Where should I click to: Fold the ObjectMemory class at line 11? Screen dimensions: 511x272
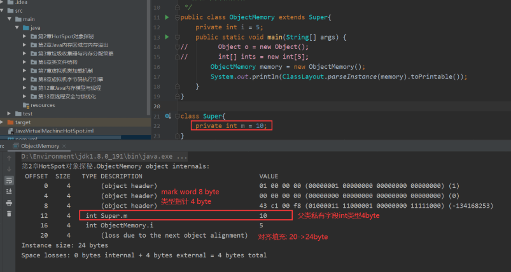(x=178, y=18)
